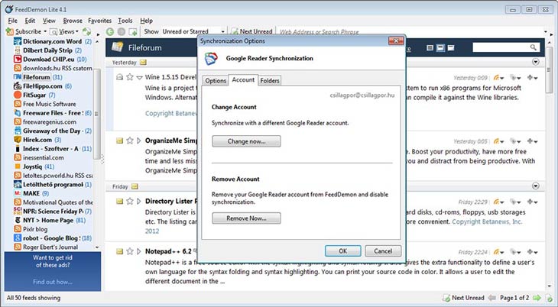Click the Subscribe button in the toolbar
558x307 pixels.
click(30, 32)
